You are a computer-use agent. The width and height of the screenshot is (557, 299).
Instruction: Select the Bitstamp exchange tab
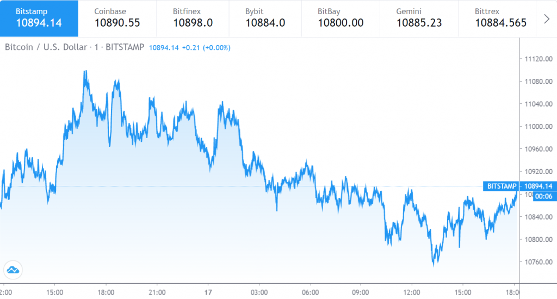coord(39,18)
